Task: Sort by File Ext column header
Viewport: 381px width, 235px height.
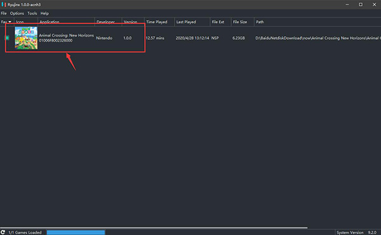Action: tap(220, 22)
